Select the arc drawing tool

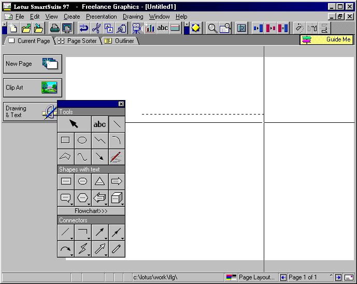(117, 140)
